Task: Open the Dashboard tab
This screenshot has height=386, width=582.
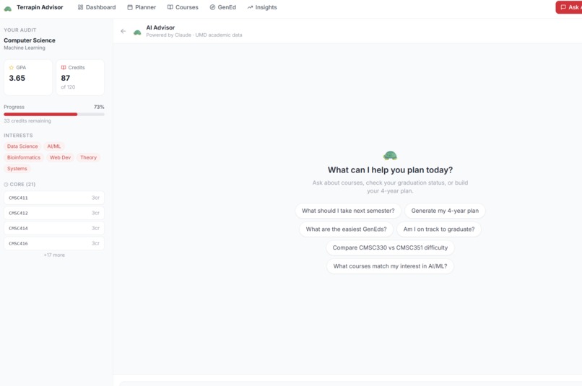Action: click(x=97, y=7)
